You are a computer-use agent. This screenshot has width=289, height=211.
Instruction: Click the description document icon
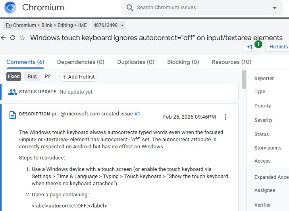pyautogui.click(x=13, y=115)
